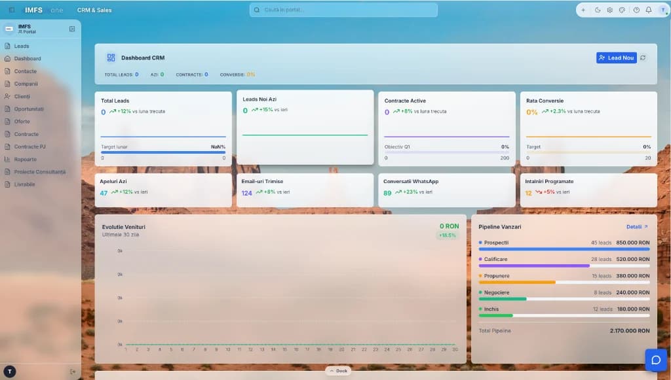Click the '0 RON' revenue total

[450, 226]
